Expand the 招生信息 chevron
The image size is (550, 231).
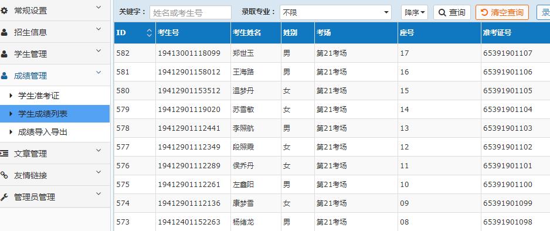(x=99, y=29)
